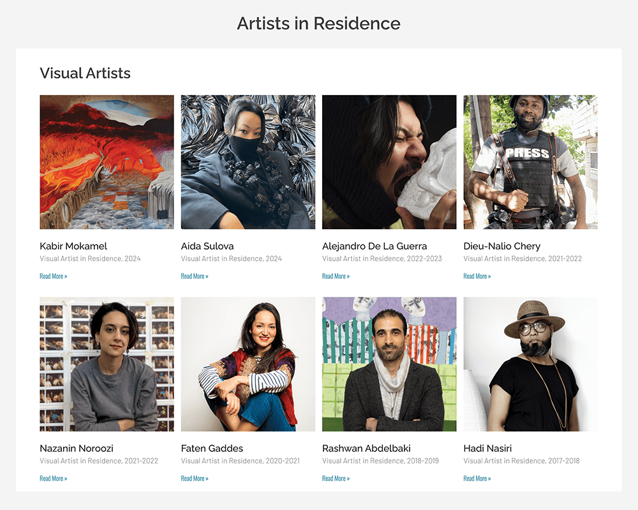Screen dimensions: 638x510
Task: Open Hadi Nasiri's portrait thumbnail
Action: tap(530, 364)
